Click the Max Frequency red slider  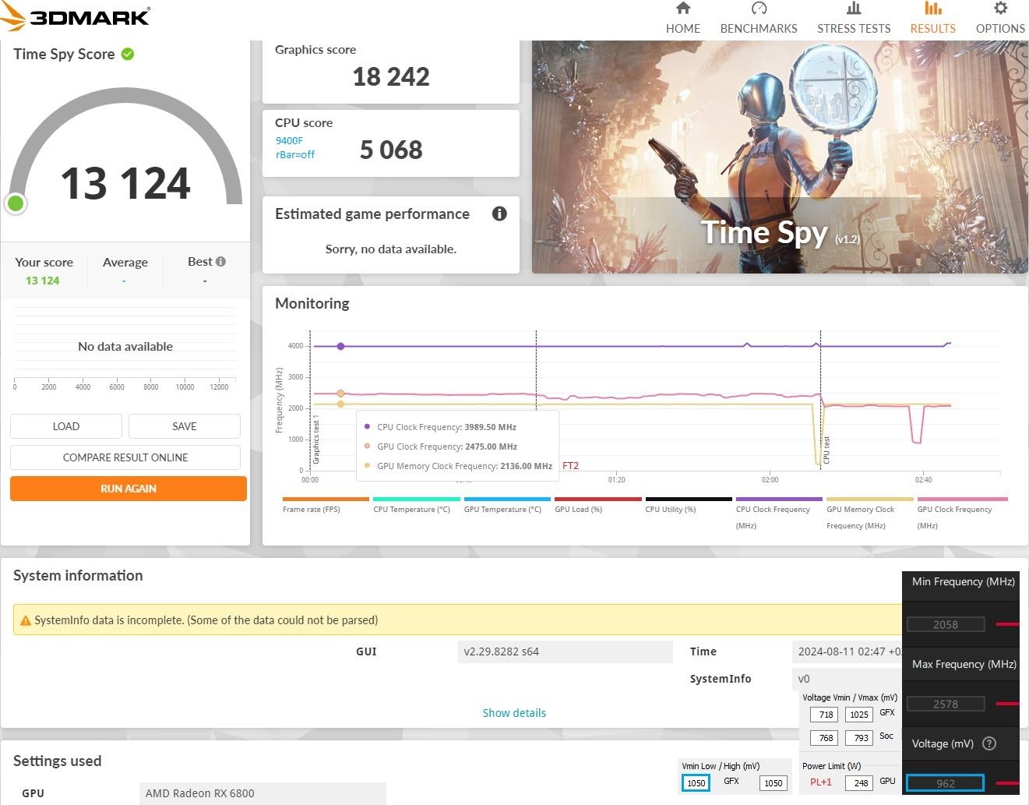coord(1007,704)
